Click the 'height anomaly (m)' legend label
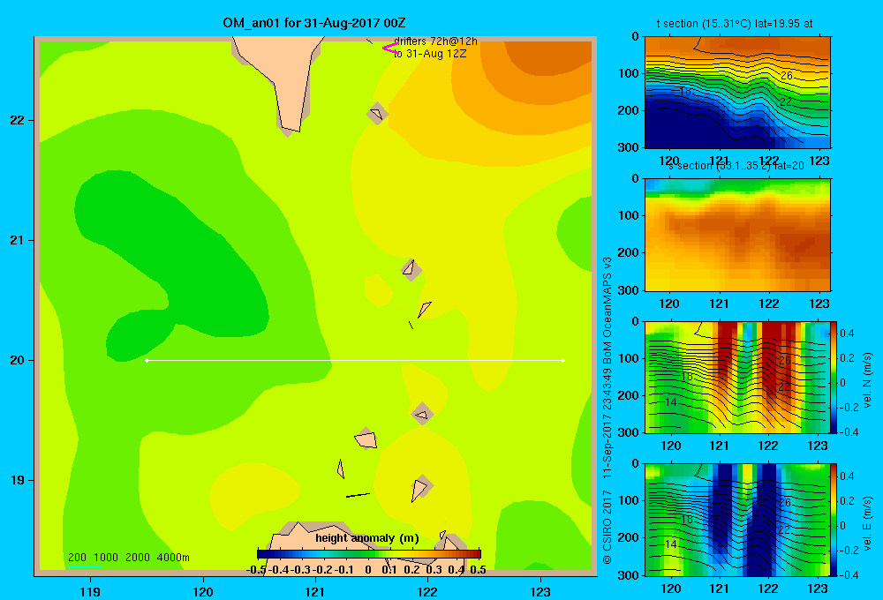 tap(367, 538)
